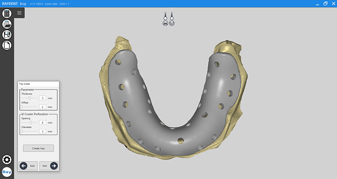Click the Thickness slider handle
Viewport: 337px width, 179px height.
click(29, 98)
